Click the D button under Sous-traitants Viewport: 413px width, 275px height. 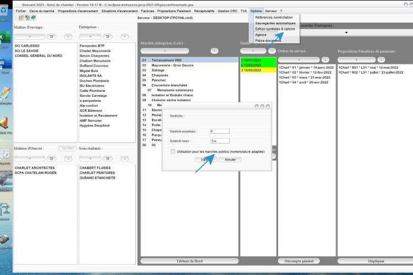(107, 159)
